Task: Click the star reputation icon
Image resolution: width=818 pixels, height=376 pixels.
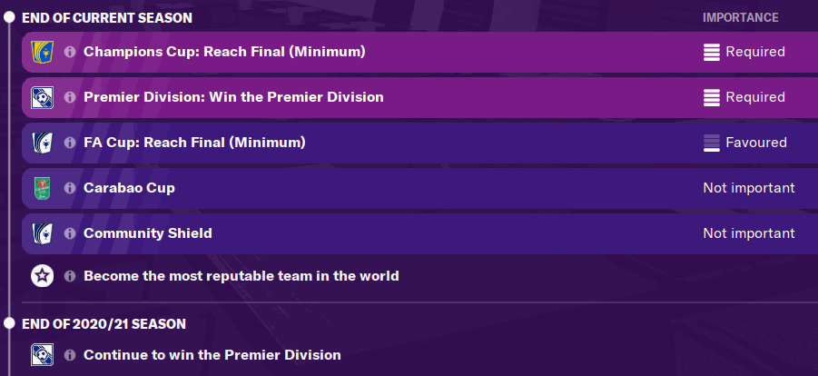Action: click(43, 276)
